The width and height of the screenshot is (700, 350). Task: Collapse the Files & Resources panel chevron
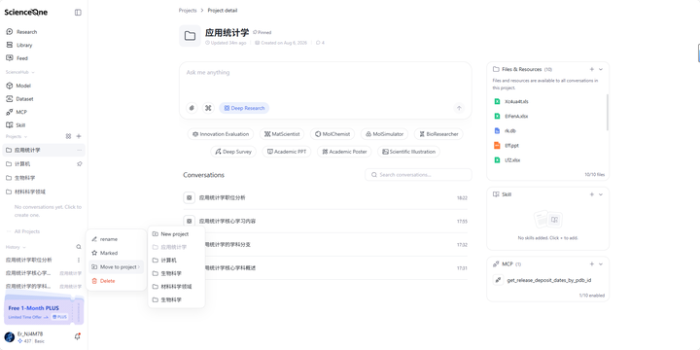pos(601,69)
